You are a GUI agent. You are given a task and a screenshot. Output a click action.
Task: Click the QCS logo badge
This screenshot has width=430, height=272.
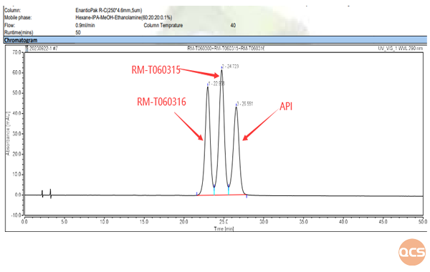click(x=412, y=252)
